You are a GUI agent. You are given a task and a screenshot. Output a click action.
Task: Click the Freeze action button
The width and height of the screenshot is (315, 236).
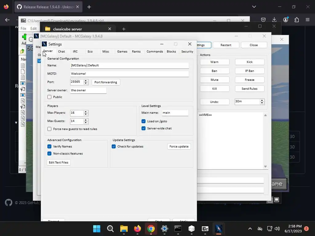pyautogui.click(x=249, y=80)
